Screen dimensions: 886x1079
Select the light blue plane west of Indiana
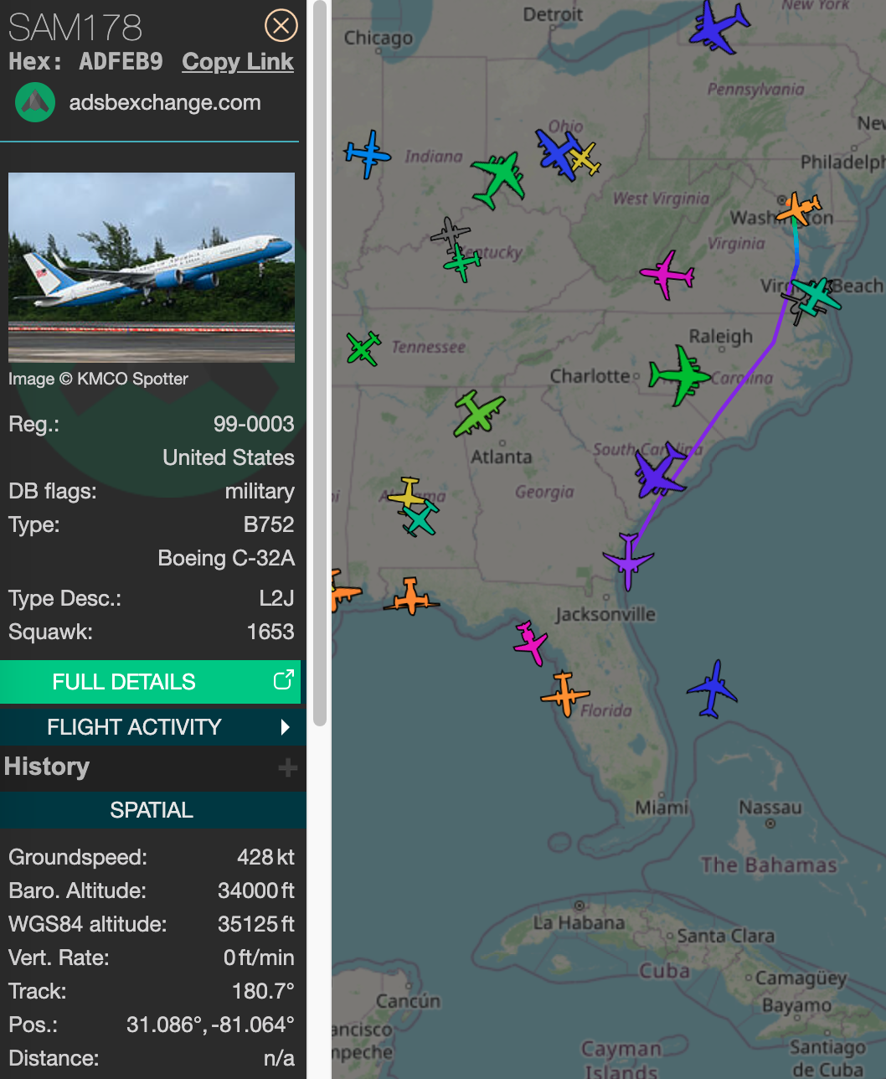(367, 154)
